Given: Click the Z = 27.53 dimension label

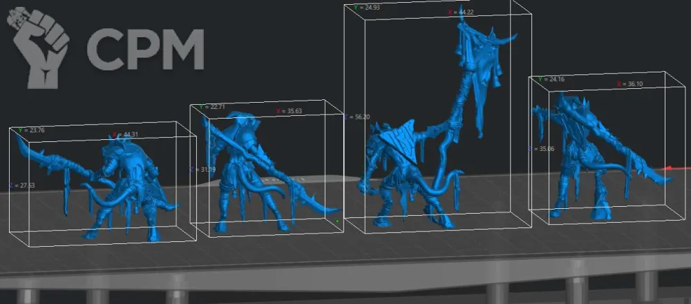Looking at the screenshot, I should coord(21,185).
